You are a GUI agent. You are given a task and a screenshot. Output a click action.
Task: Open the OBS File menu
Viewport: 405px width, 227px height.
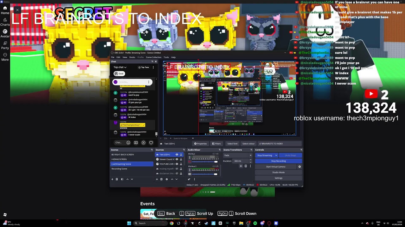click(113, 57)
